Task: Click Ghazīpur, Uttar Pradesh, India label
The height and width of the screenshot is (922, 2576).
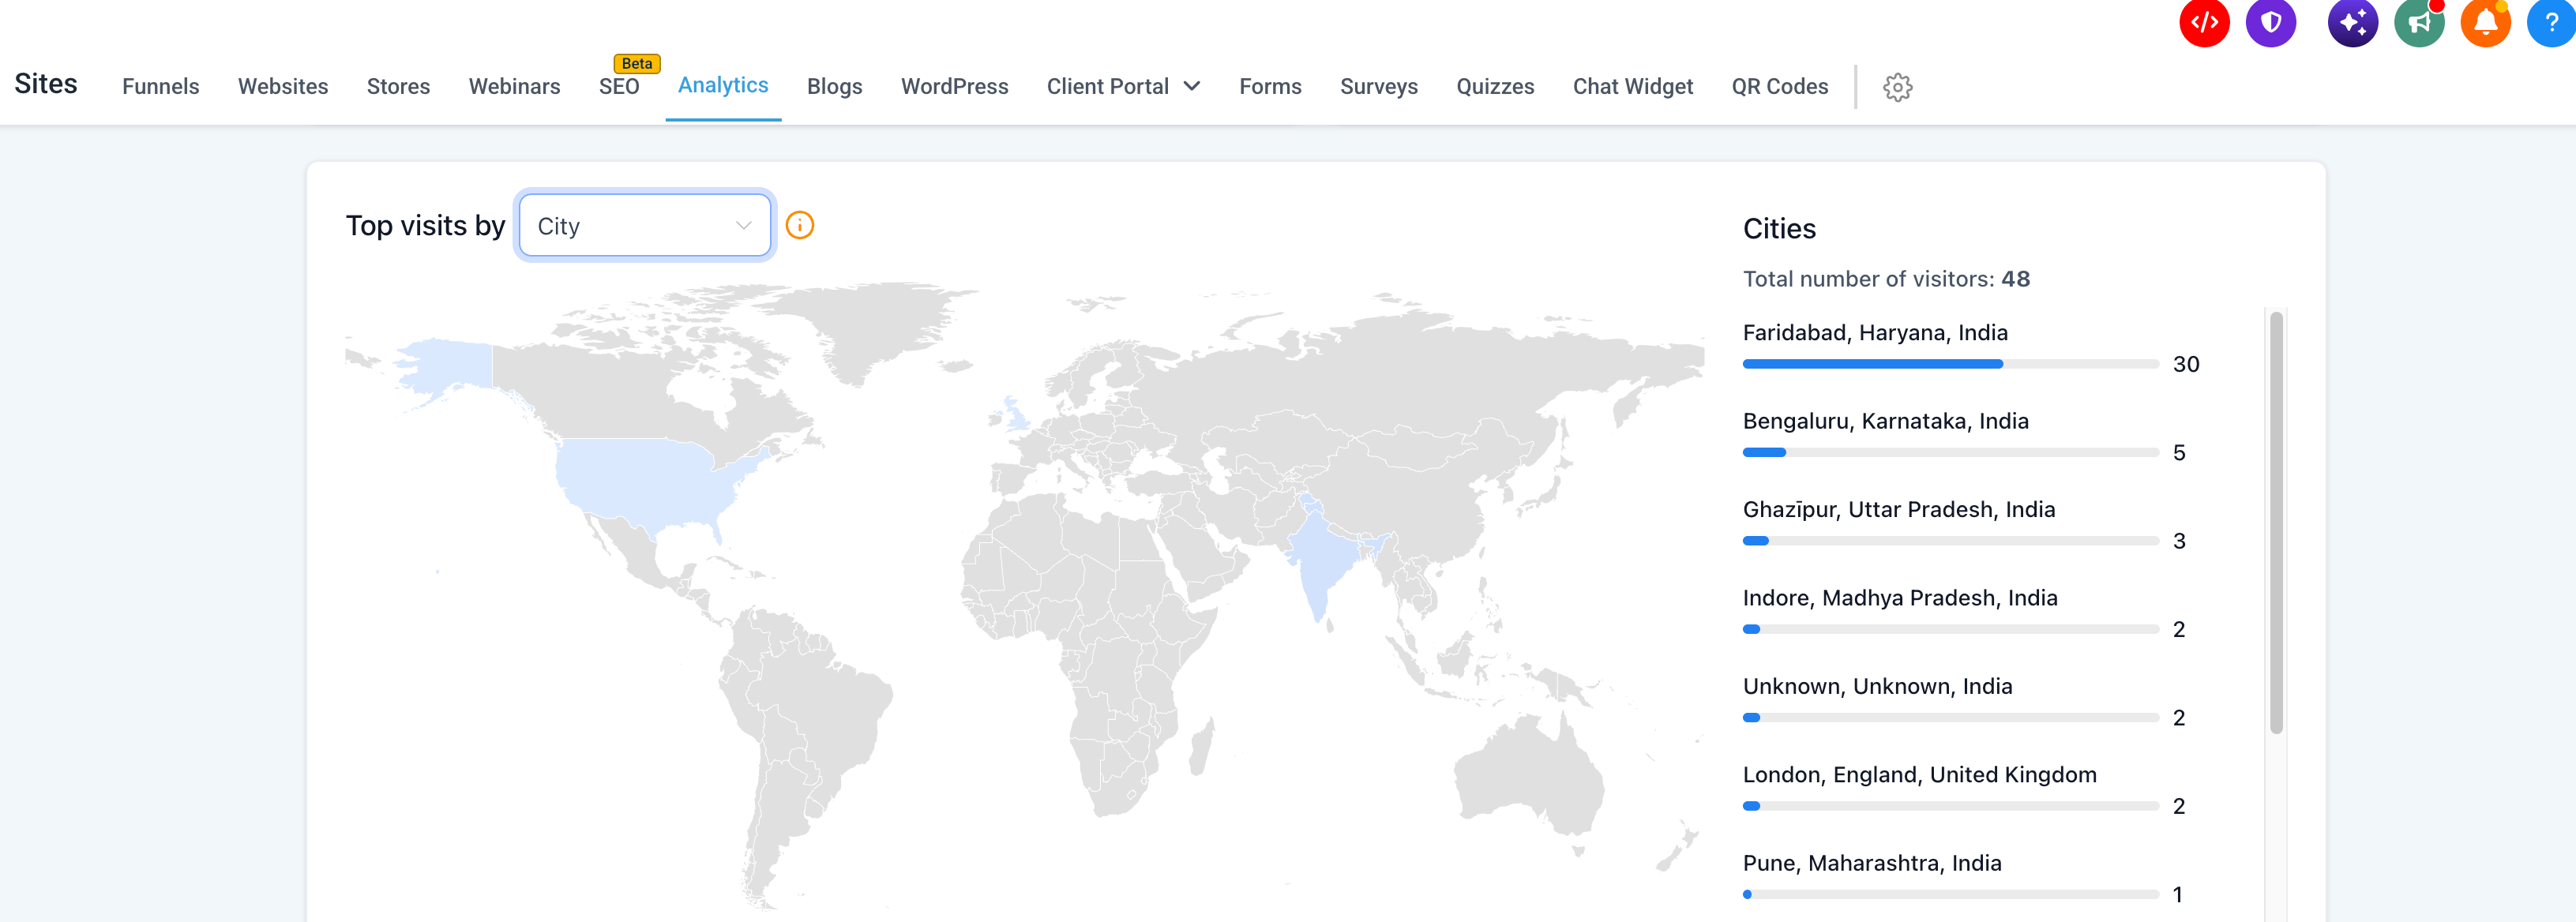Action: pos(1898,510)
